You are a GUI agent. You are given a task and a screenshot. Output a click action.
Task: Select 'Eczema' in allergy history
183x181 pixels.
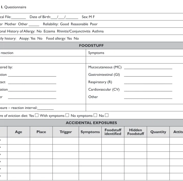pos(49,31)
